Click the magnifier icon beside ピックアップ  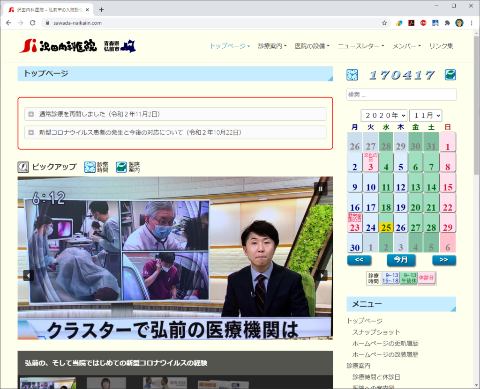[23, 167]
